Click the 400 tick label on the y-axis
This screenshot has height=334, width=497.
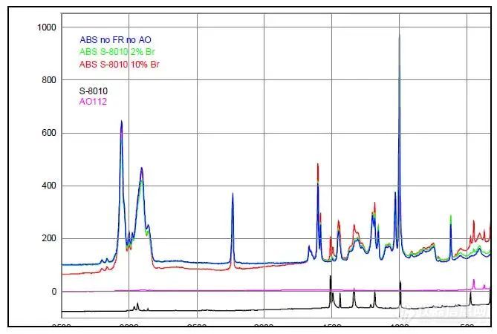point(49,186)
